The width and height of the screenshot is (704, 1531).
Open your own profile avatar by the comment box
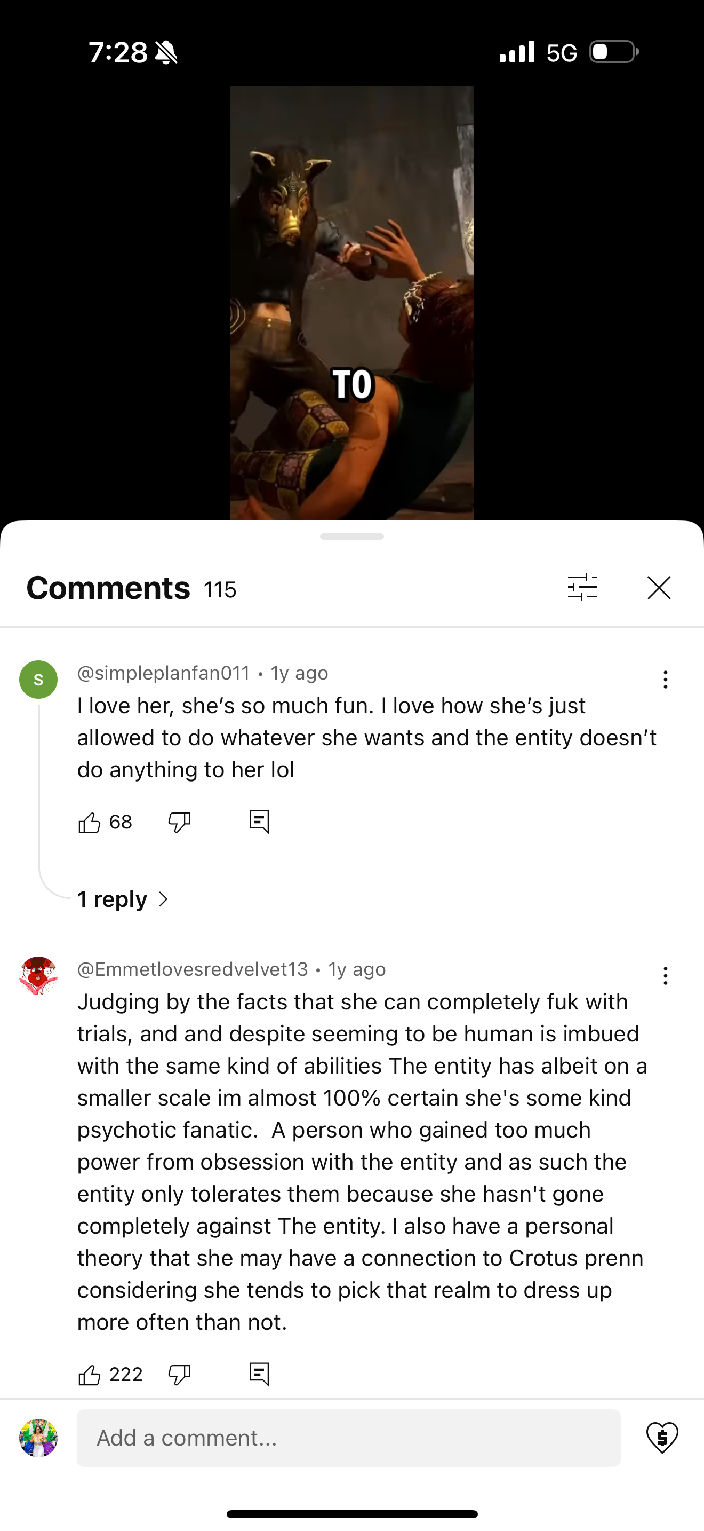38,1438
